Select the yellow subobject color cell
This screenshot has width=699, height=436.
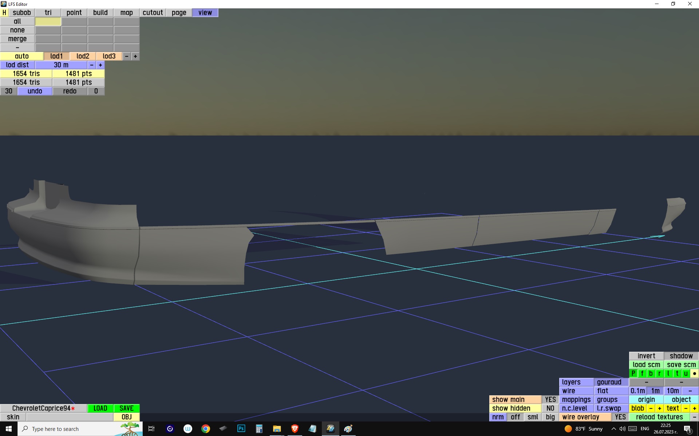click(48, 21)
